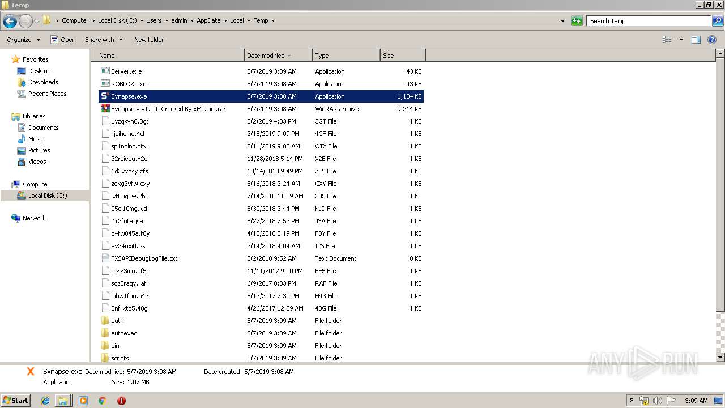This screenshot has height=408, width=725.
Task: Select the 3nfrxtb5.40g file name
Action: (x=129, y=308)
